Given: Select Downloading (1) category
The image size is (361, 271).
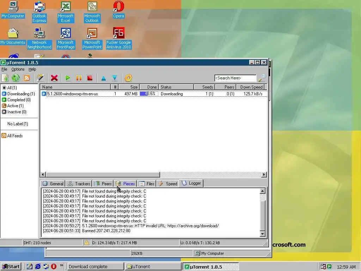Looking at the screenshot, I should coord(18,94).
